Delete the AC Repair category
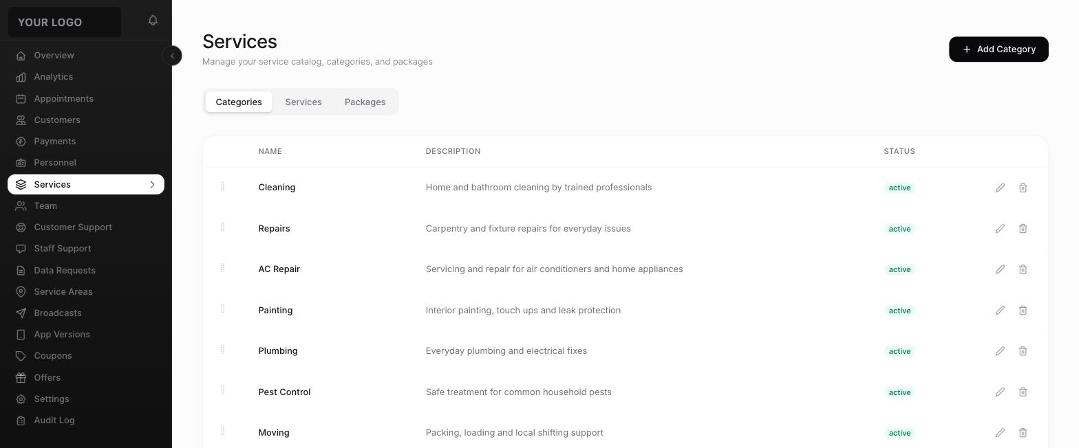Viewport: 1079px width, 448px height. tap(1023, 269)
